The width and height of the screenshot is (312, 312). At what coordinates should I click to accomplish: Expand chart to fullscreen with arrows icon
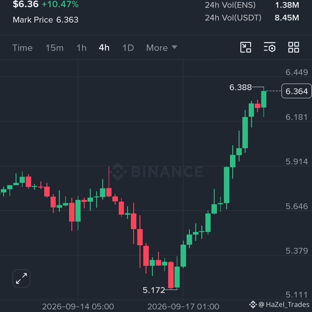point(21,278)
